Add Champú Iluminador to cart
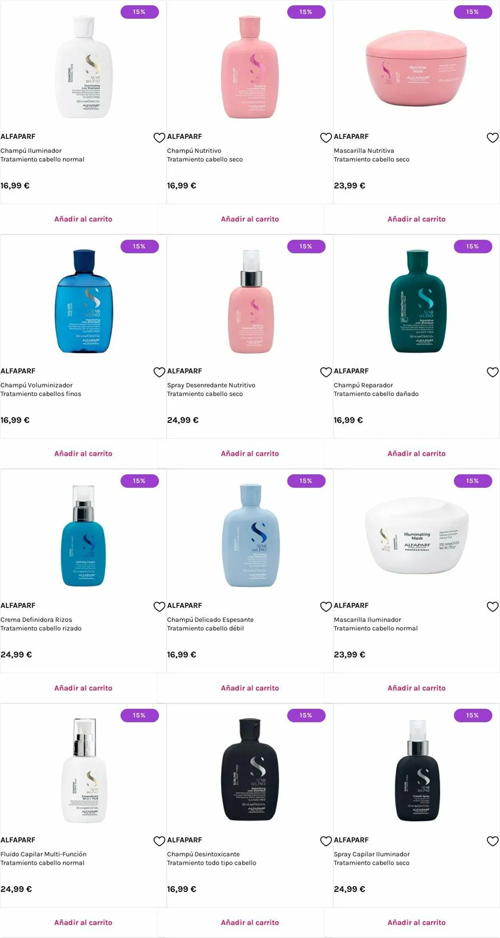This screenshot has height=938, width=500. (x=83, y=219)
